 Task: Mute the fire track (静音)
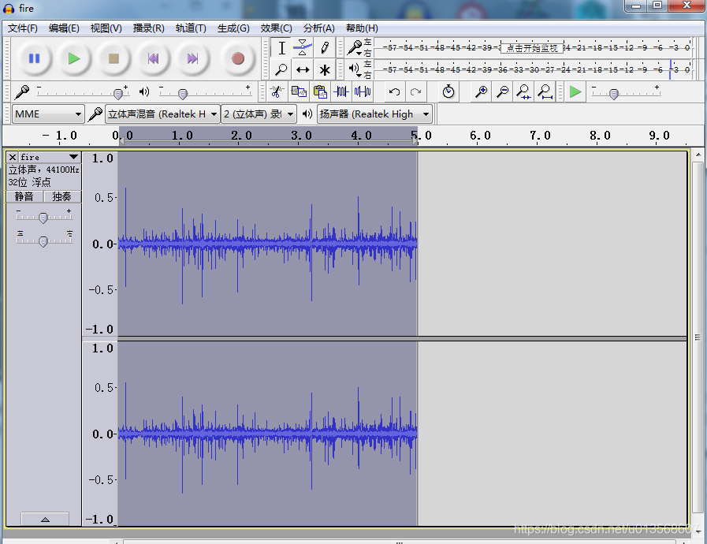(x=24, y=196)
